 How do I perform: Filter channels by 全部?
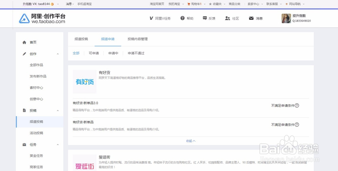click(x=76, y=53)
